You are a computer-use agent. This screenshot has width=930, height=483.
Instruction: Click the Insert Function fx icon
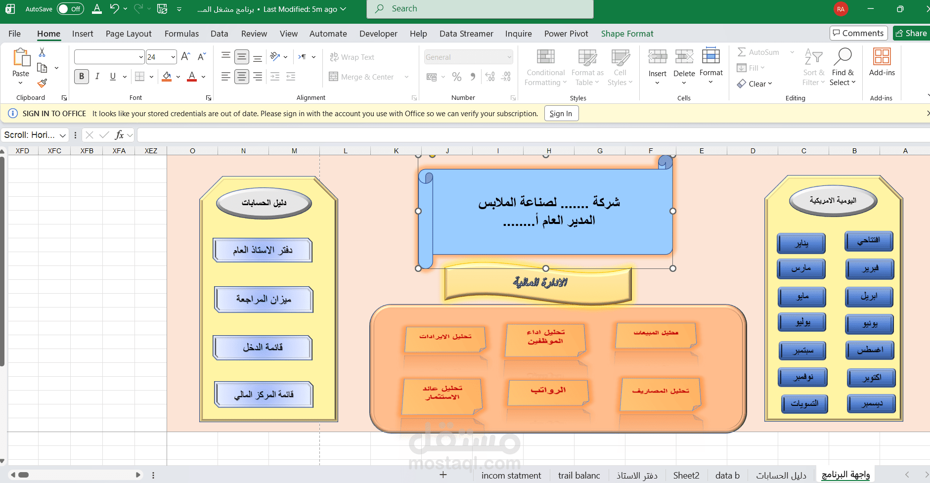[x=119, y=135]
